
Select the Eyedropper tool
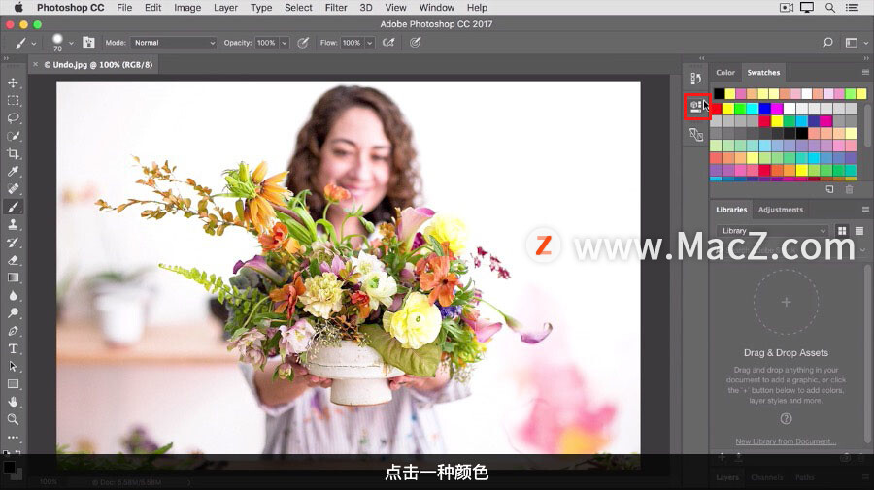13,172
